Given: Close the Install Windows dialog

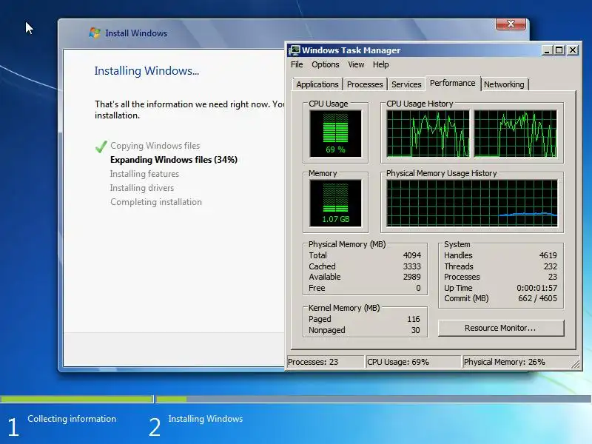Looking at the screenshot, I should (x=511, y=24).
